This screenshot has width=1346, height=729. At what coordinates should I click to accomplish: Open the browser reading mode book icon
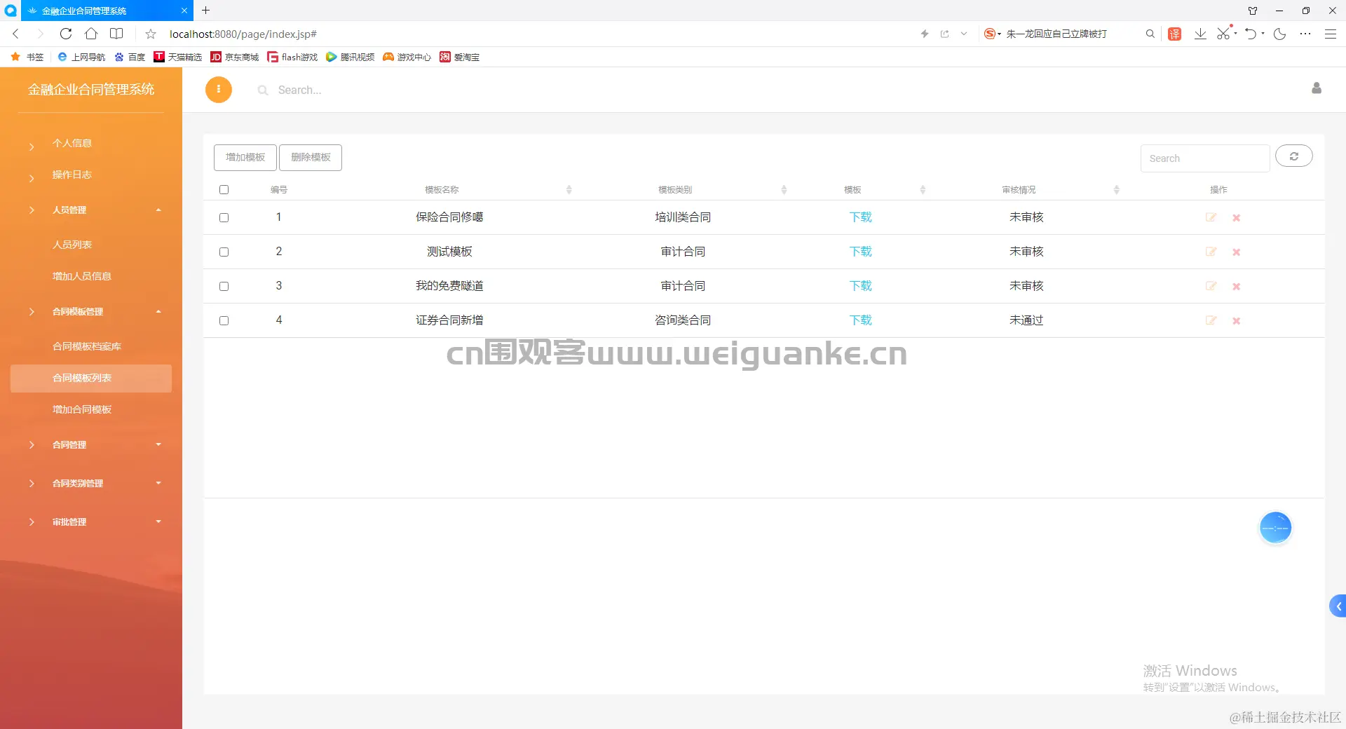116,34
